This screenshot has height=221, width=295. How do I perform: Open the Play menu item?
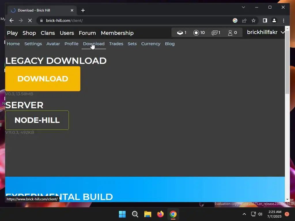click(x=12, y=33)
